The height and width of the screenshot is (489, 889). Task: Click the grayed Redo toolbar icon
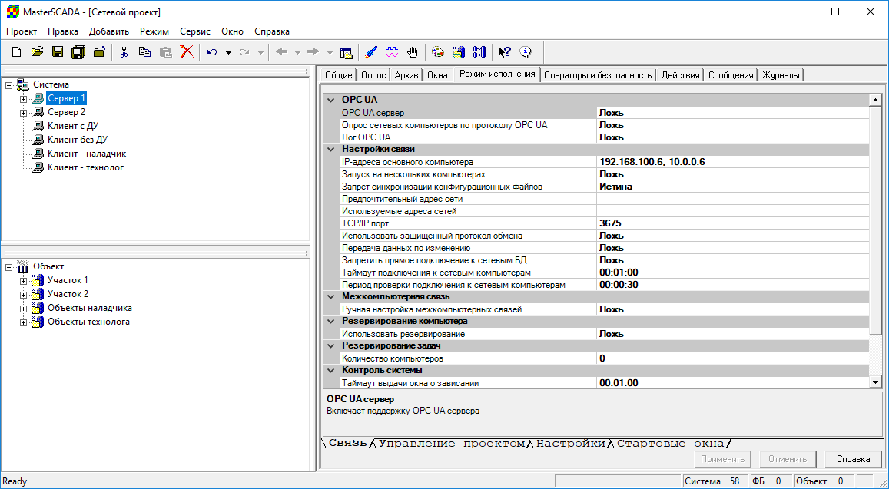(x=244, y=52)
